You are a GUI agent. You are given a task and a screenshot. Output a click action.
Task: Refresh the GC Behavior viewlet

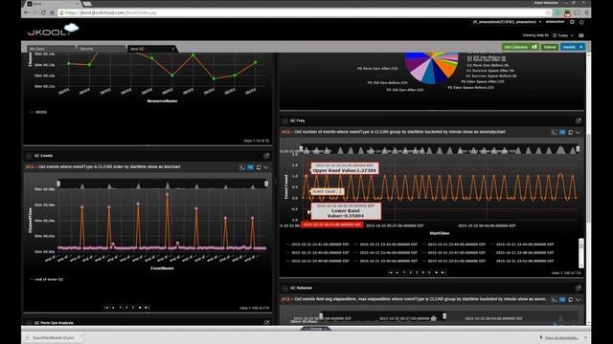[571, 299]
